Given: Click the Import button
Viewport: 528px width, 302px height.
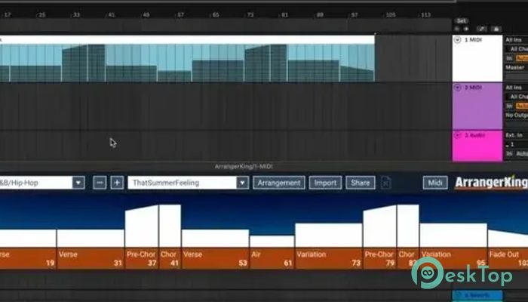Looking at the screenshot, I should click(x=325, y=183).
